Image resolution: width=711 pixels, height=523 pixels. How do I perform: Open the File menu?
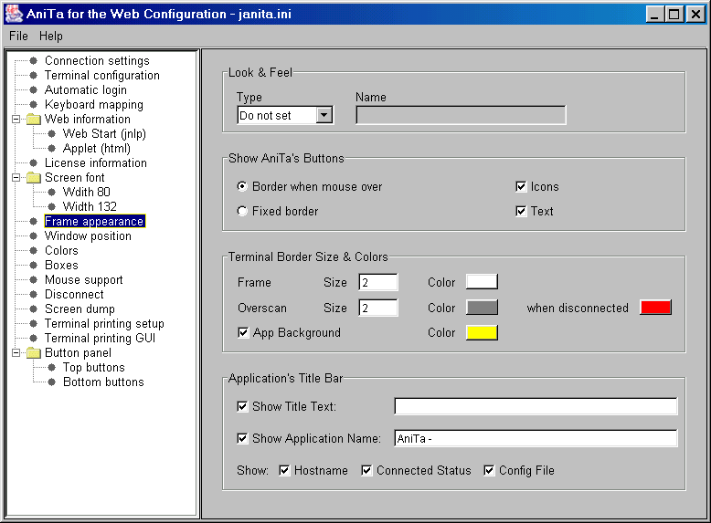click(18, 37)
